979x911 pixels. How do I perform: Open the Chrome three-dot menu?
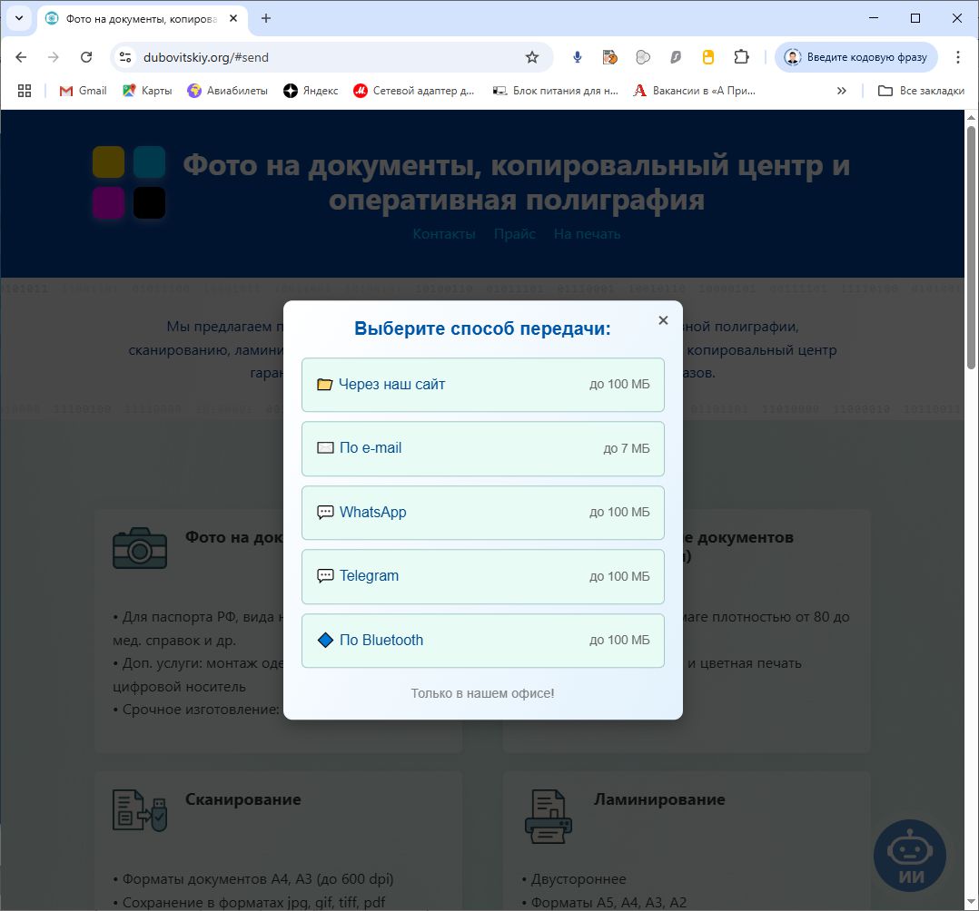[958, 57]
